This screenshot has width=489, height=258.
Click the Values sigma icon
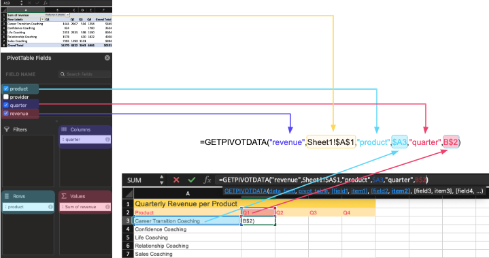64,196
